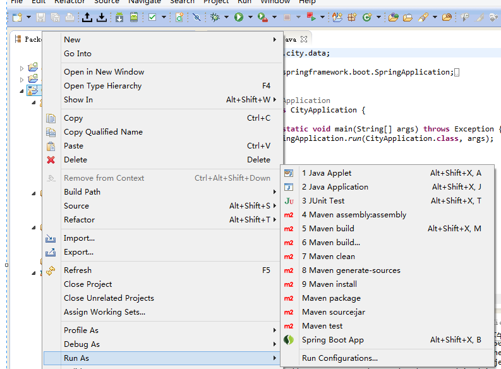Click the green checkmark toolbar icon
The width and height of the screenshot is (501, 369).
tap(152, 17)
